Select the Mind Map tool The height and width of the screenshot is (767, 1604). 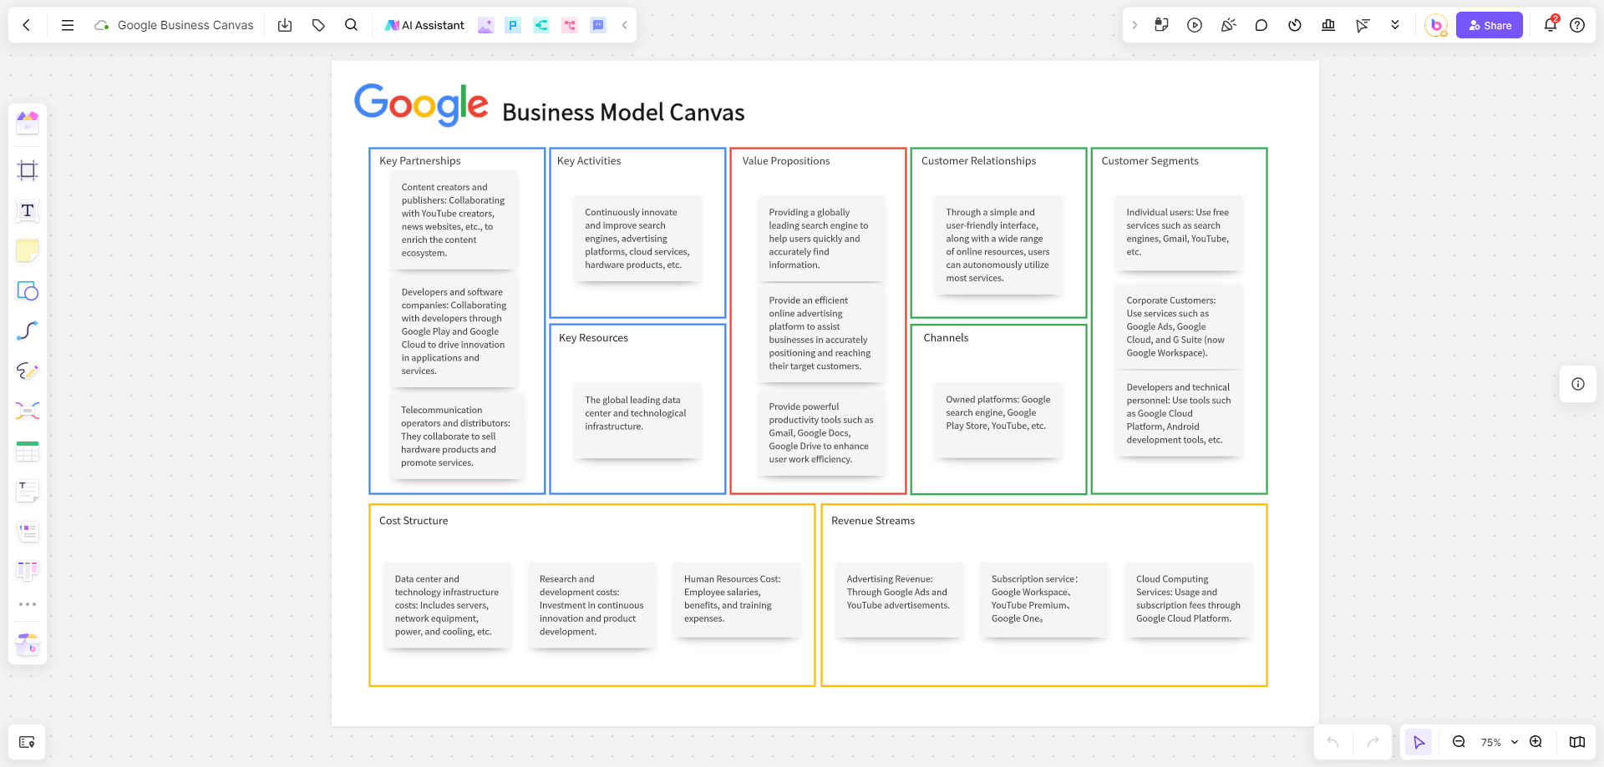pyautogui.click(x=28, y=411)
